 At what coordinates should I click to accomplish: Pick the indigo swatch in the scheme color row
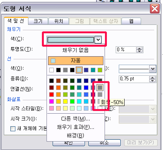pyautogui.click(x=86, y=70)
